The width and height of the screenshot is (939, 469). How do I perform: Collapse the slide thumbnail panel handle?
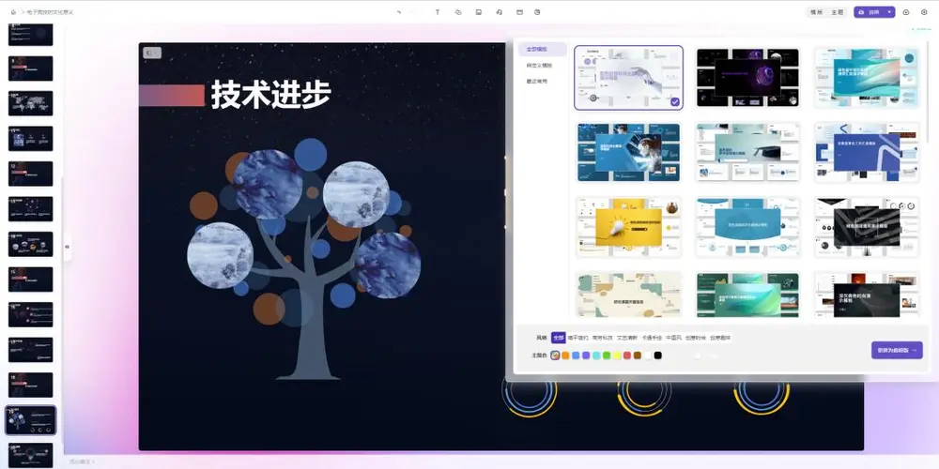coord(67,247)
